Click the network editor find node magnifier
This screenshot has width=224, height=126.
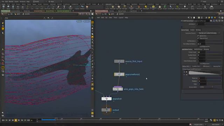[x=219, y=17]
